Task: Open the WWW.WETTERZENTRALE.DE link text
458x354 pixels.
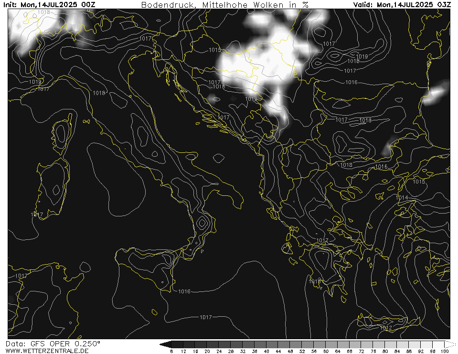Action: [x=47, y=351]
